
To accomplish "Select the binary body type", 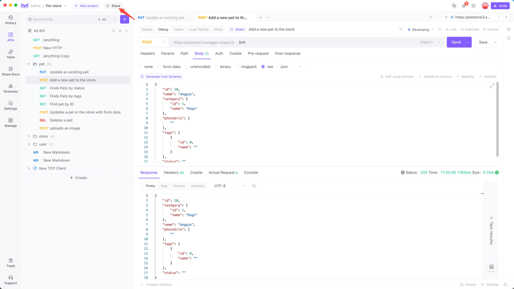I will tap(222, 67).
